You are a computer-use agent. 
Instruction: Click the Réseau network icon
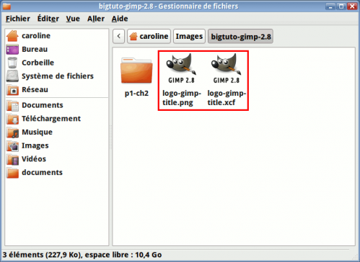[x=12, y=90]
